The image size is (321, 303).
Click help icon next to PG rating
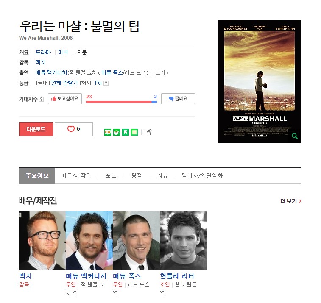click(106, 83)
